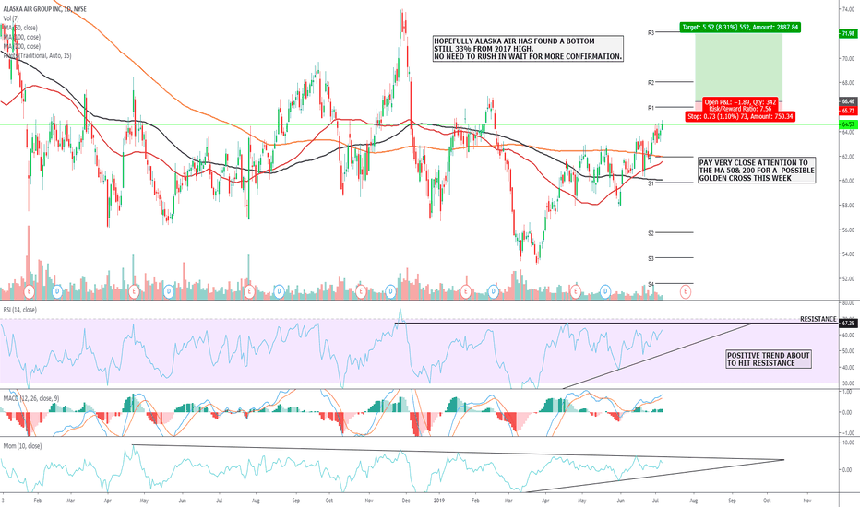Click the Dec label on time axis
Viewport: 860px width, 507px height.
405,501
